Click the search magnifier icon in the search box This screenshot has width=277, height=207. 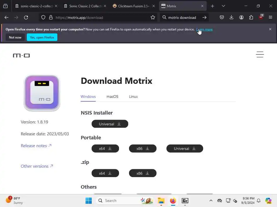pos(164,18)
